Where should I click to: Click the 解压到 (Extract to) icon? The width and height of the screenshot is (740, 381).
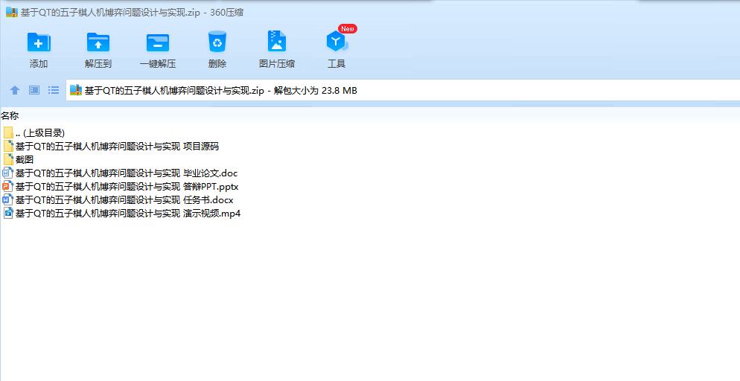tap(98, 42)
